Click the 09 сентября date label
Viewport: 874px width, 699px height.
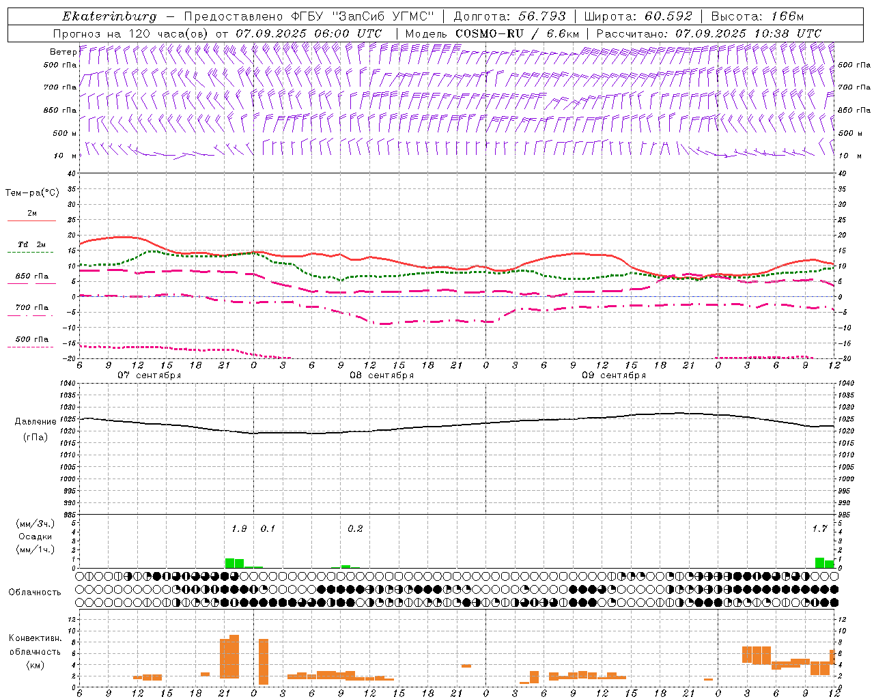pyautogui.click(x=614, y=375)
